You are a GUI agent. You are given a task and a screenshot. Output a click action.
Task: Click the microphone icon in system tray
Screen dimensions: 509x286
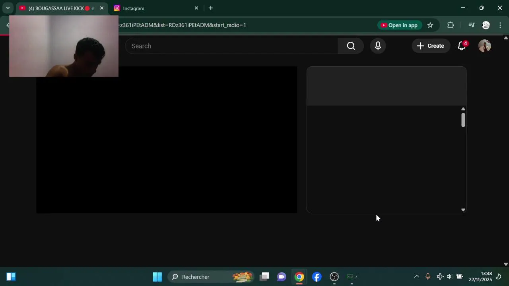tap(428, 277)
